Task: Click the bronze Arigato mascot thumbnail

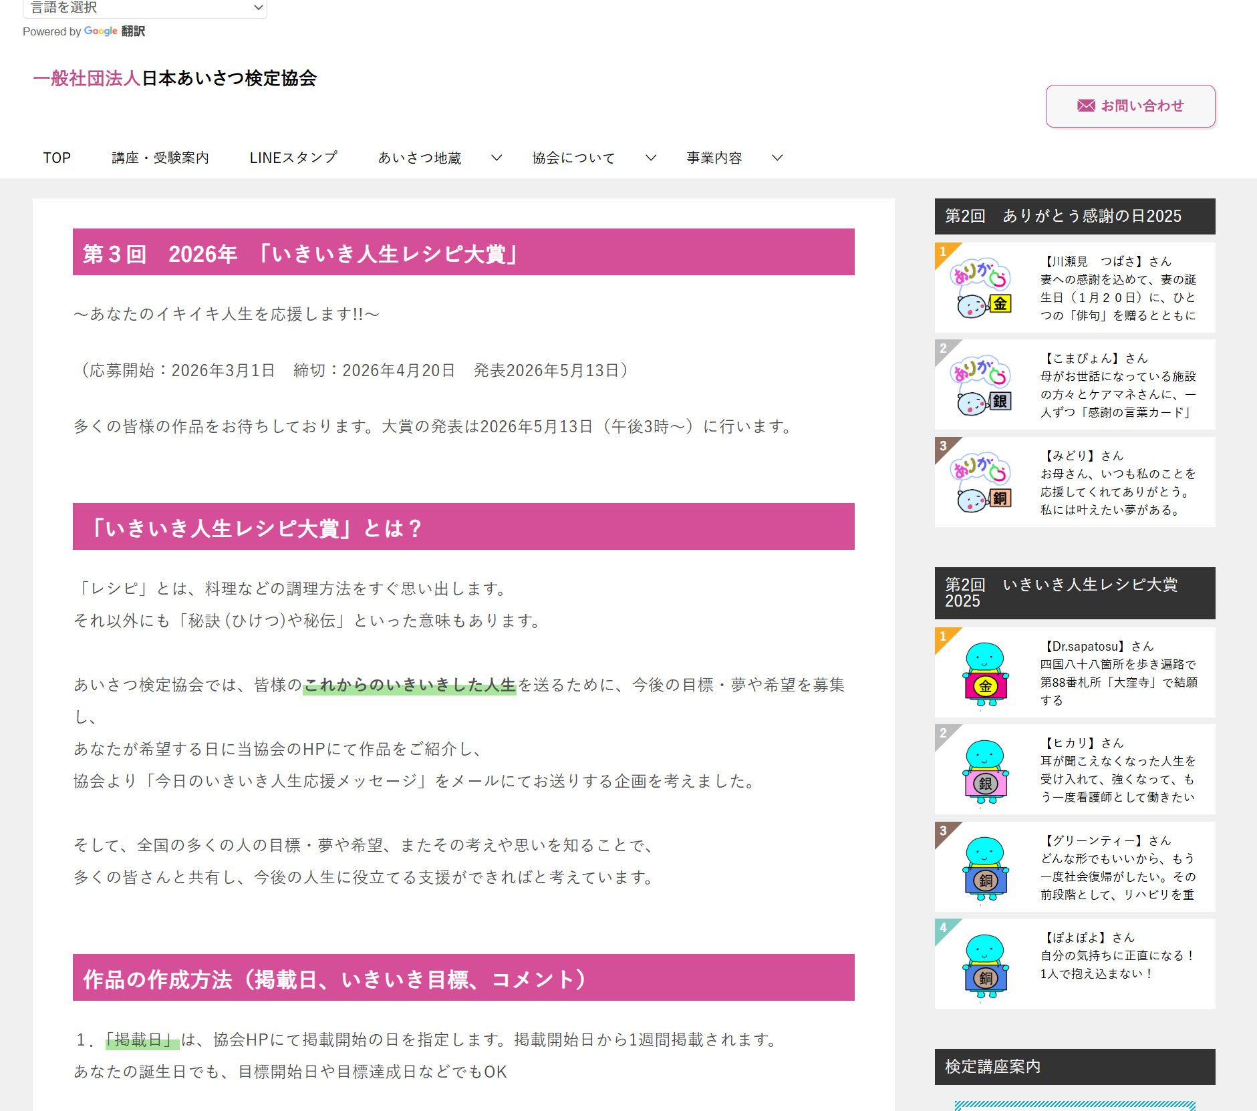Action: pos(980,482)
